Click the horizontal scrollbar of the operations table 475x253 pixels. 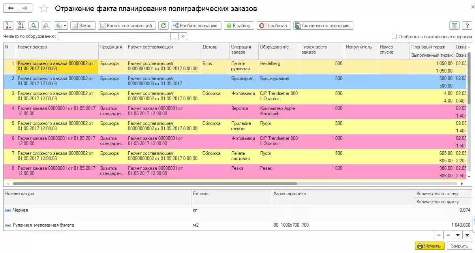[154, 184]
